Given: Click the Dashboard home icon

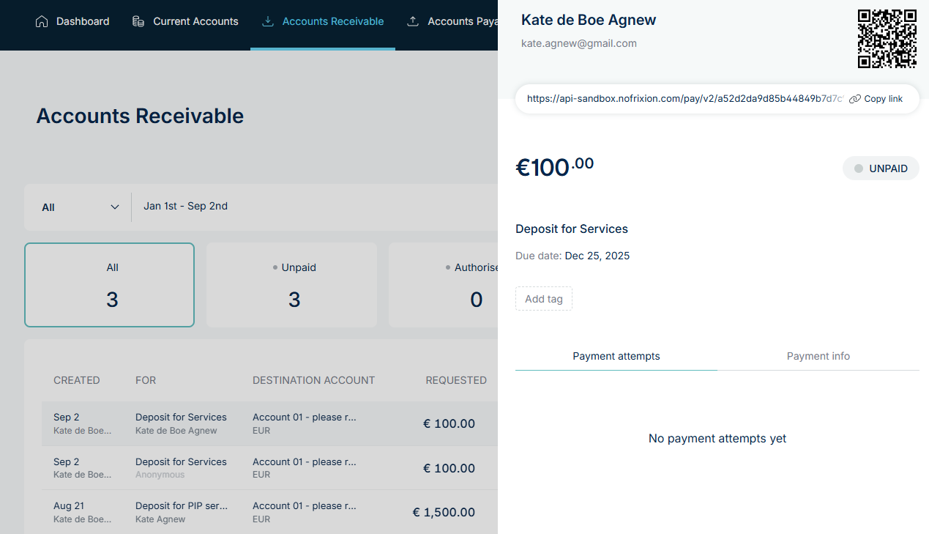Looking at the screenshot, I should tap(42, 21).
